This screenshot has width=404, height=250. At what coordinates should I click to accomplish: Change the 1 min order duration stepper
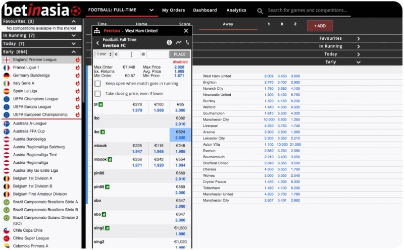tap(104, 54)
